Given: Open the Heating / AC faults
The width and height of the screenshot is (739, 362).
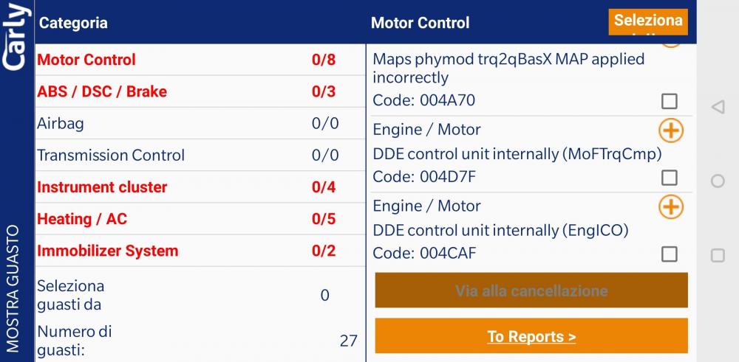Looking at the screenshot, I should [x=200, y=219].
